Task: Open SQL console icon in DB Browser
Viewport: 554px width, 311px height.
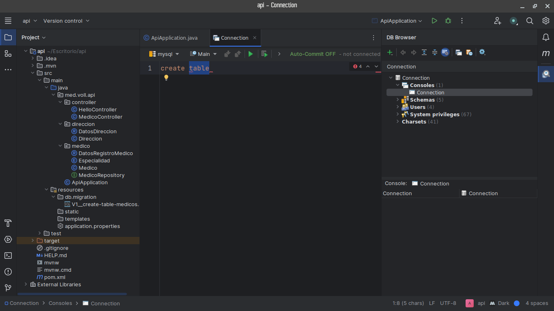Action: coord(459,52)
